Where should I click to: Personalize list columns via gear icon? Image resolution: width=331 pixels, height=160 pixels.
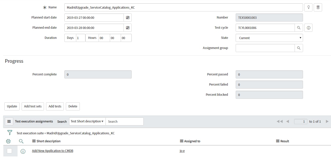(8, 141)
